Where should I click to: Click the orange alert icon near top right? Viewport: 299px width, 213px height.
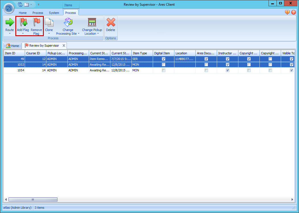click(287, 13)
